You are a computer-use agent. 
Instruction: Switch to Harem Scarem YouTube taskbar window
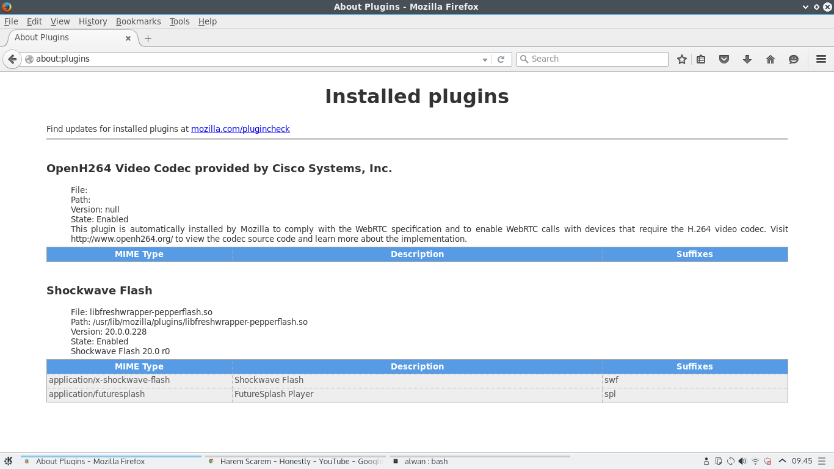pos(295,462)
